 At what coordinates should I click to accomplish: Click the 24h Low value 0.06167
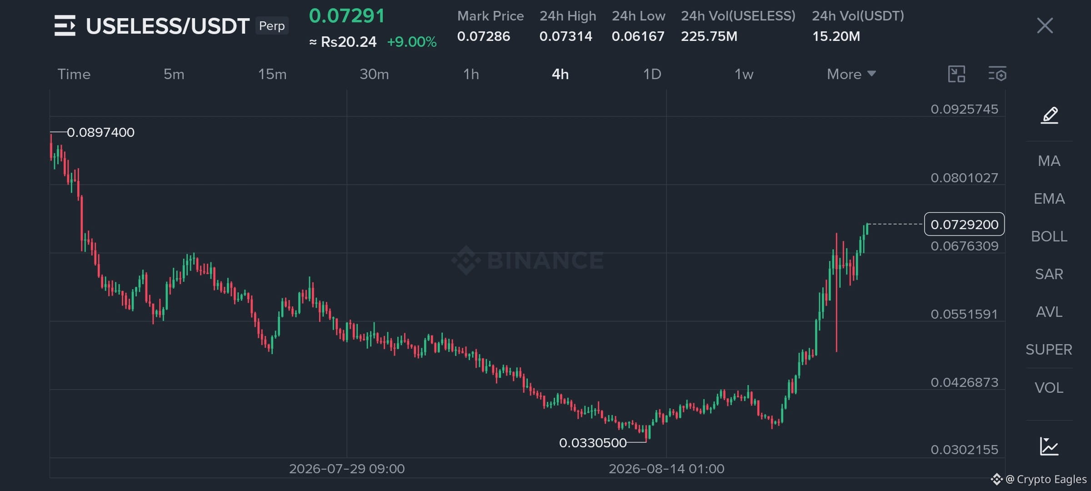tap(638, 36)
